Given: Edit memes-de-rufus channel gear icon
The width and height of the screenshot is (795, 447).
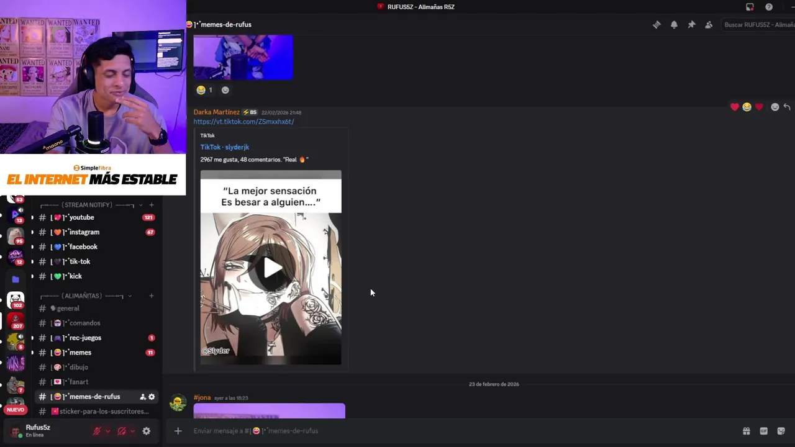Looking at the screenshot, I should [x=152, y=397].
